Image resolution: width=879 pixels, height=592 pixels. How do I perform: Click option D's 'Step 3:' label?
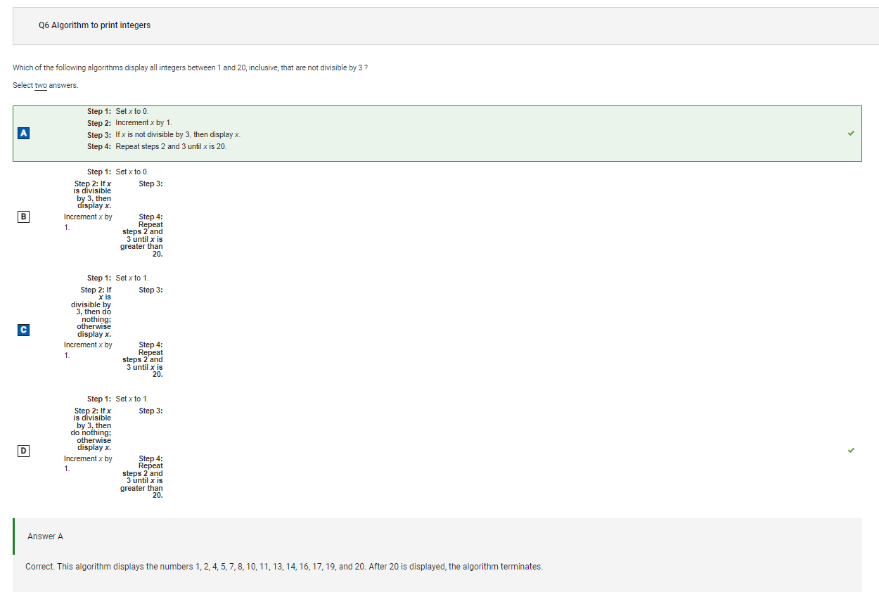[x=151, y=411]
